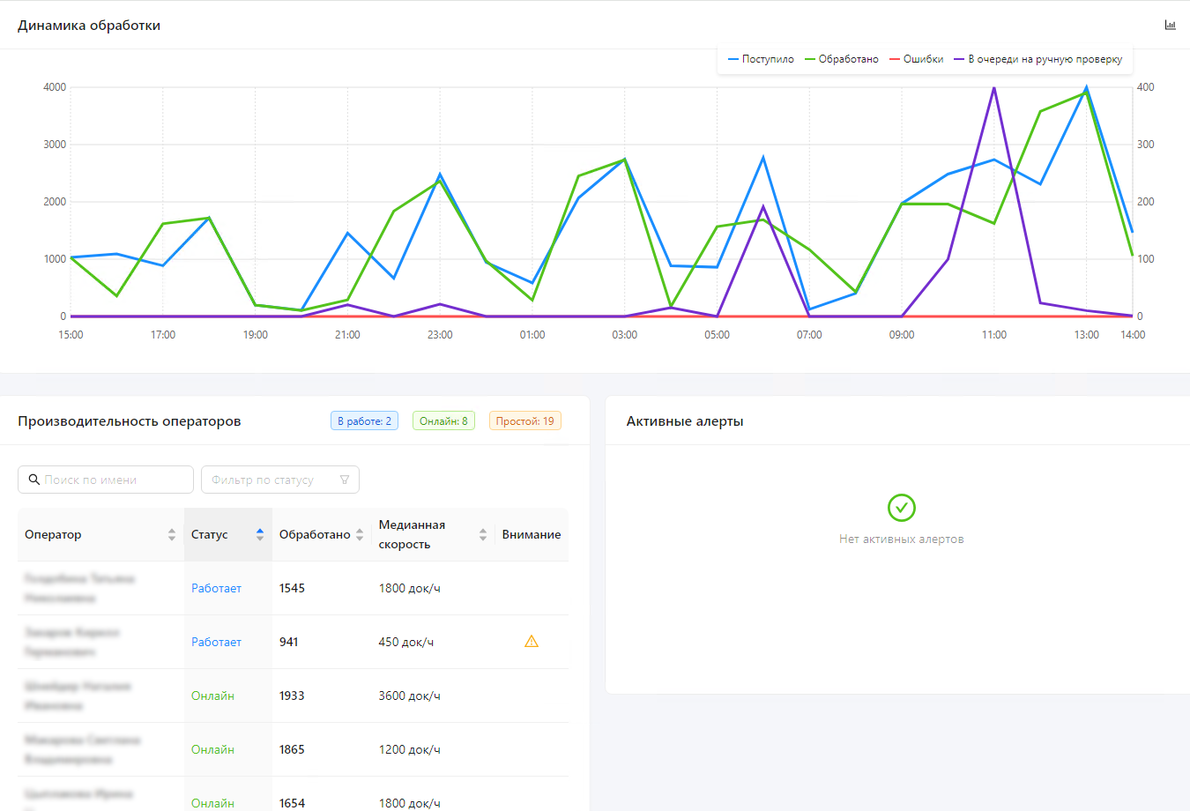Select the Простой: 19 tag
1190x811 pixels.
pos(525,421)
